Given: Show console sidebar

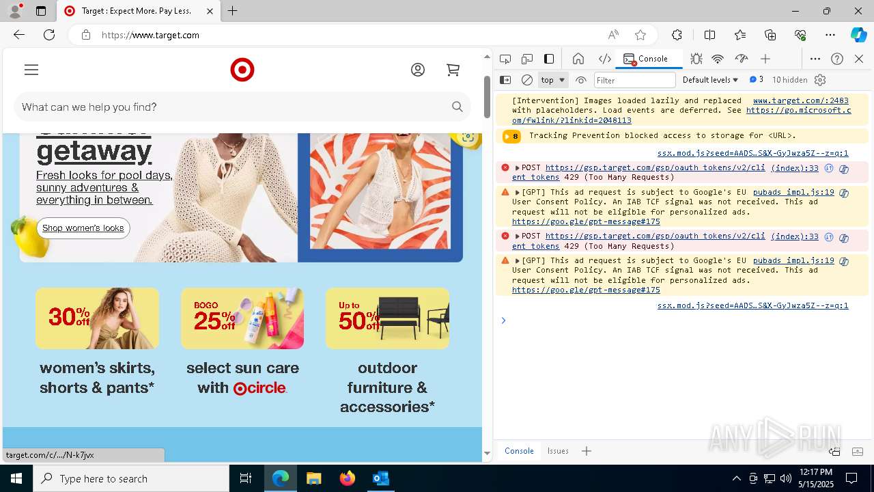Looking at the screenshot, I should 505,80.
